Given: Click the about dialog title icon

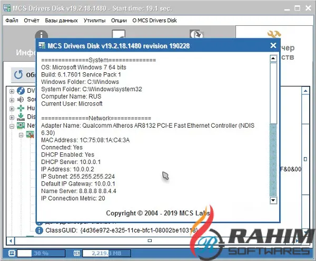Looking at the screenshot, I should coord(42,45).
